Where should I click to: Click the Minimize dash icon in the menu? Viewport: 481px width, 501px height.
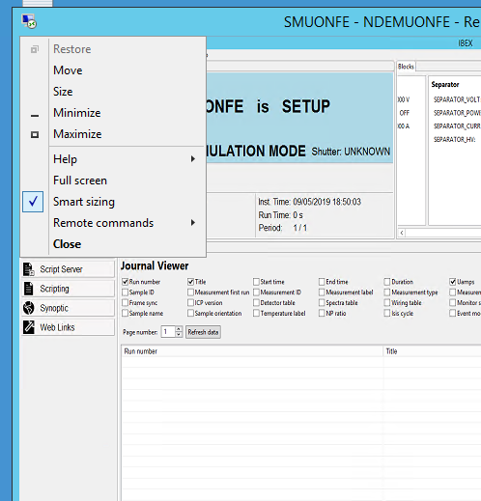(x=35, y=116)
